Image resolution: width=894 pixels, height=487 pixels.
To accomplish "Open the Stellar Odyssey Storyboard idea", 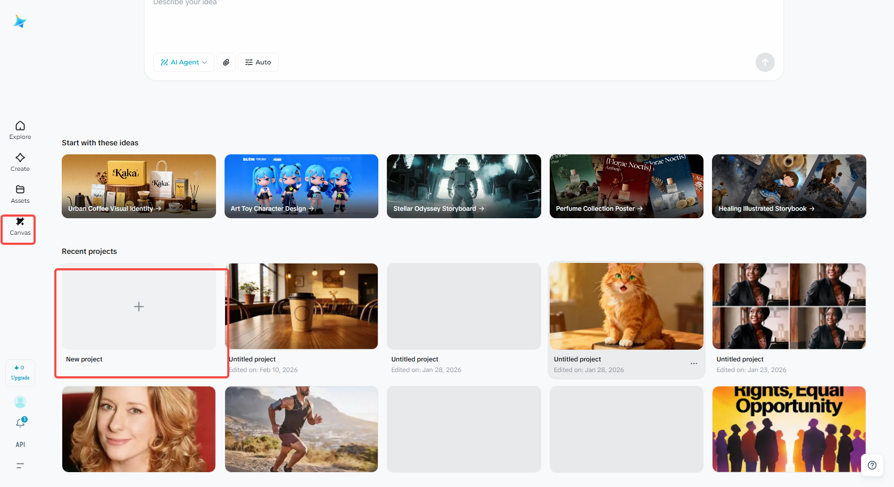I will point(463,186).
